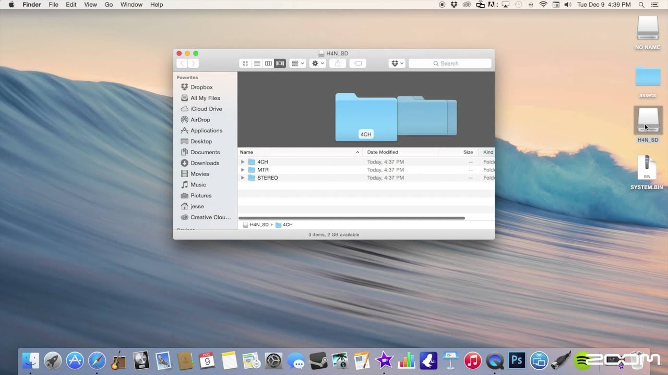Open System Preferences from the Dock
Viewport: 668px width, 375px height.
(273, 360)
